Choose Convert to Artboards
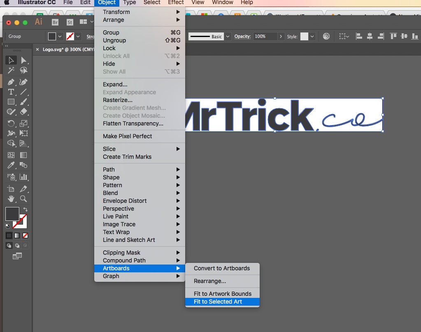421x332 pixels. tap(222, 268)
